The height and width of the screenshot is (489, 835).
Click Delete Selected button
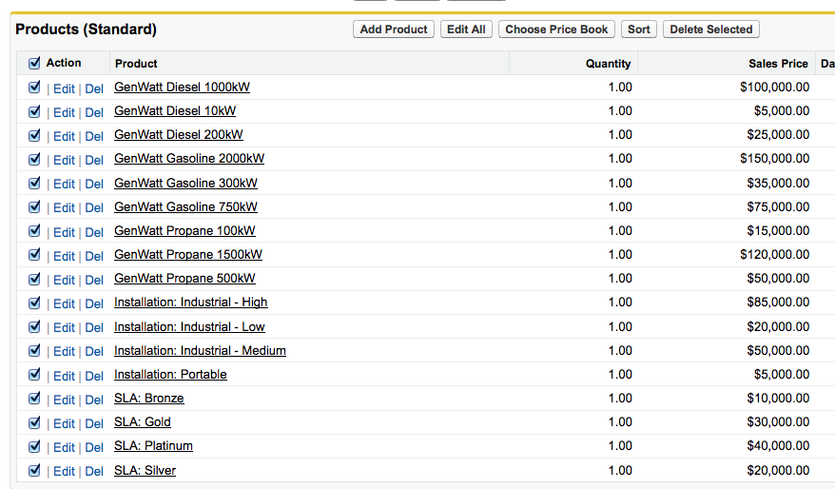pos(711,29)
